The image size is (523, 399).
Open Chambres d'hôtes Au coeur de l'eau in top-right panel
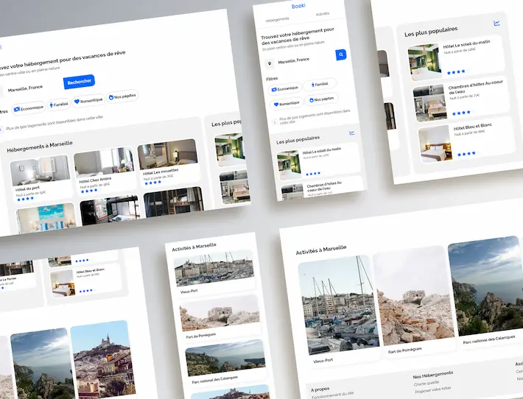coord(460,99)
